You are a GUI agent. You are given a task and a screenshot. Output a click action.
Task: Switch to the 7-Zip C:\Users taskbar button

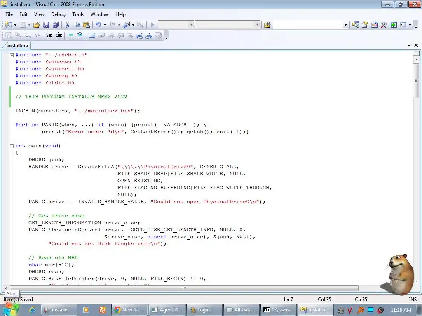(279, 310)
